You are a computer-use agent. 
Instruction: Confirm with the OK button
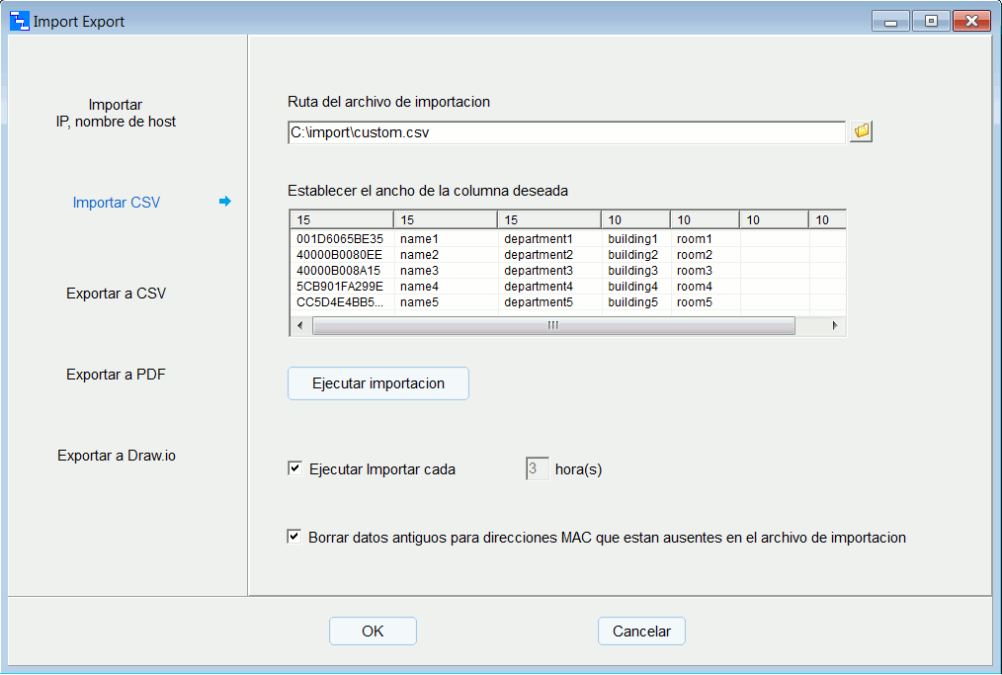click(x=373, y=631)
